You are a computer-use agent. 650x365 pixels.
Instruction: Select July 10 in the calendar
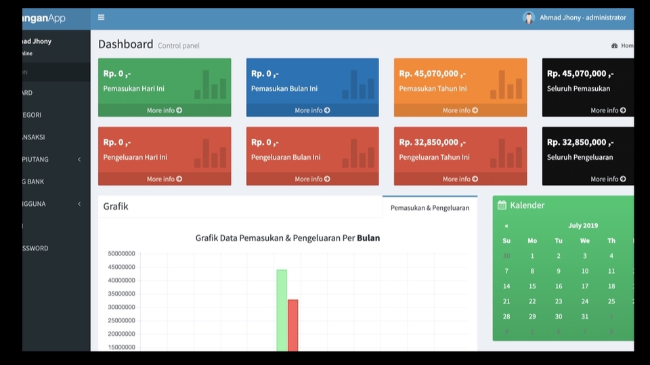pos(584,272)
